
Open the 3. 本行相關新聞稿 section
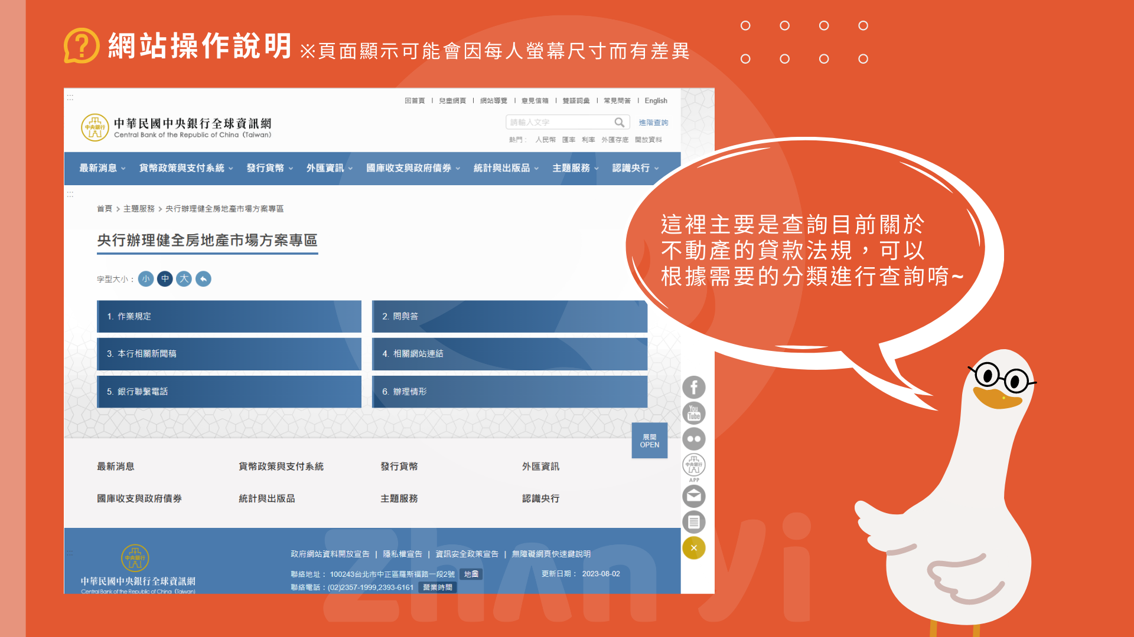pyautogui.click(x=229, y=354)
